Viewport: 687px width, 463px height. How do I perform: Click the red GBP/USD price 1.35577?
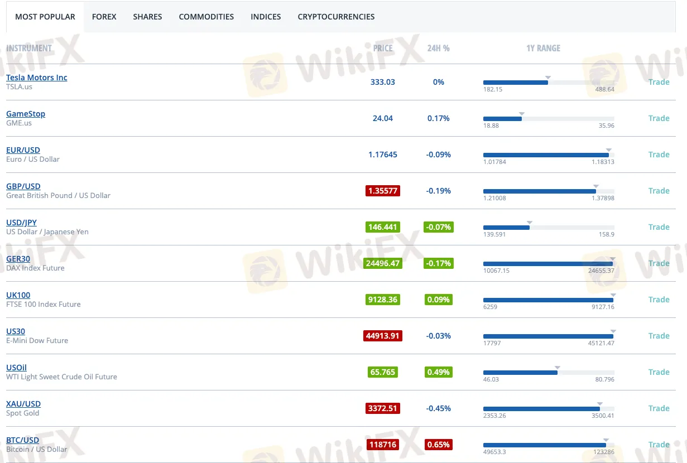tap(383, 191)
